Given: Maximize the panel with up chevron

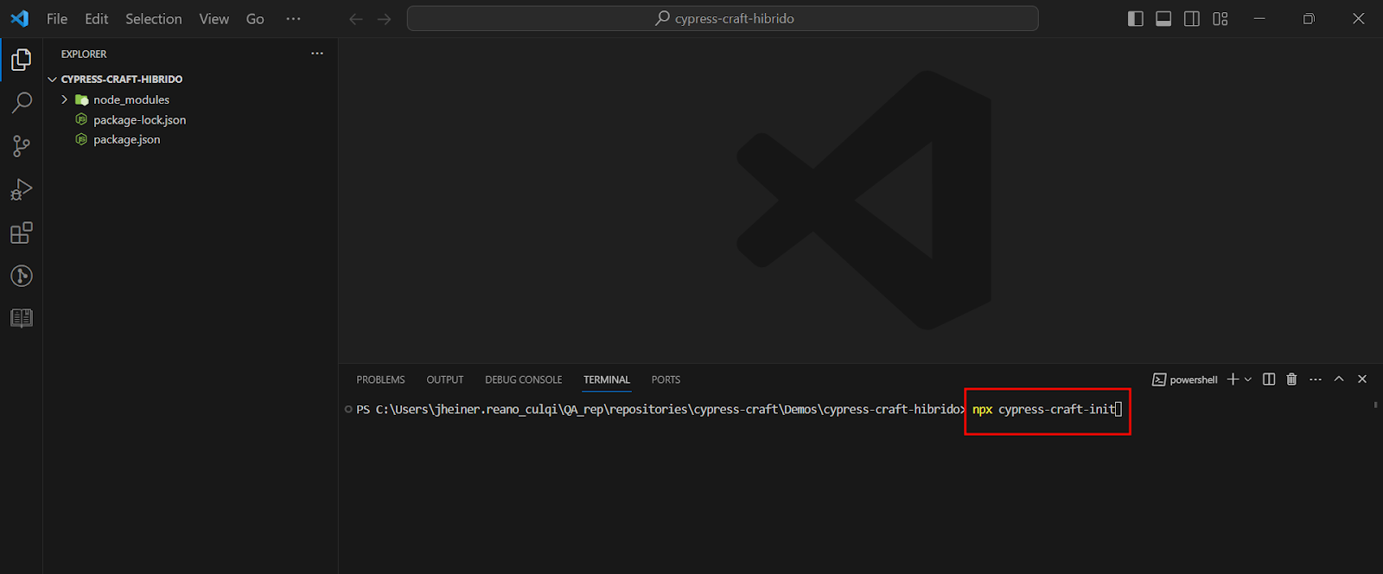Looking at the screenshot, I should 1339,379.
